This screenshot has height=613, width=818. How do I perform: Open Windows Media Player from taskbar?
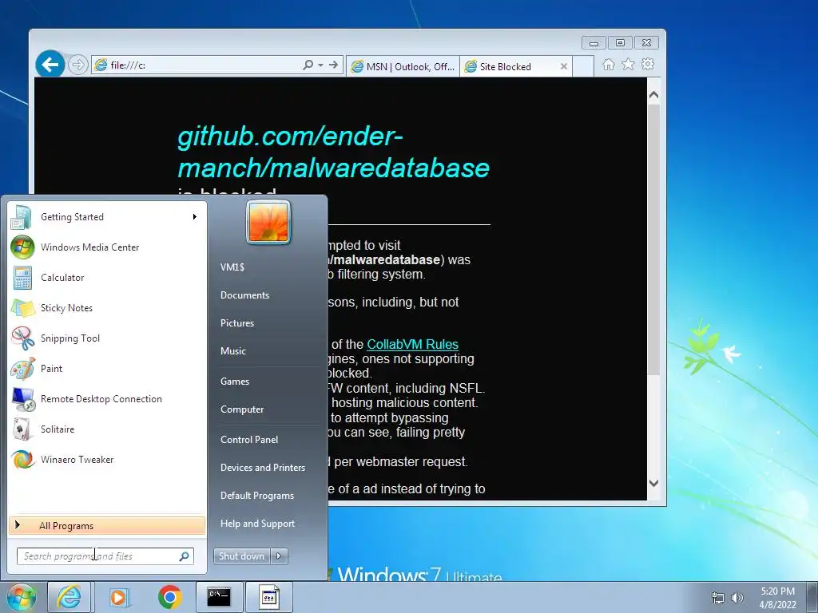120,597
